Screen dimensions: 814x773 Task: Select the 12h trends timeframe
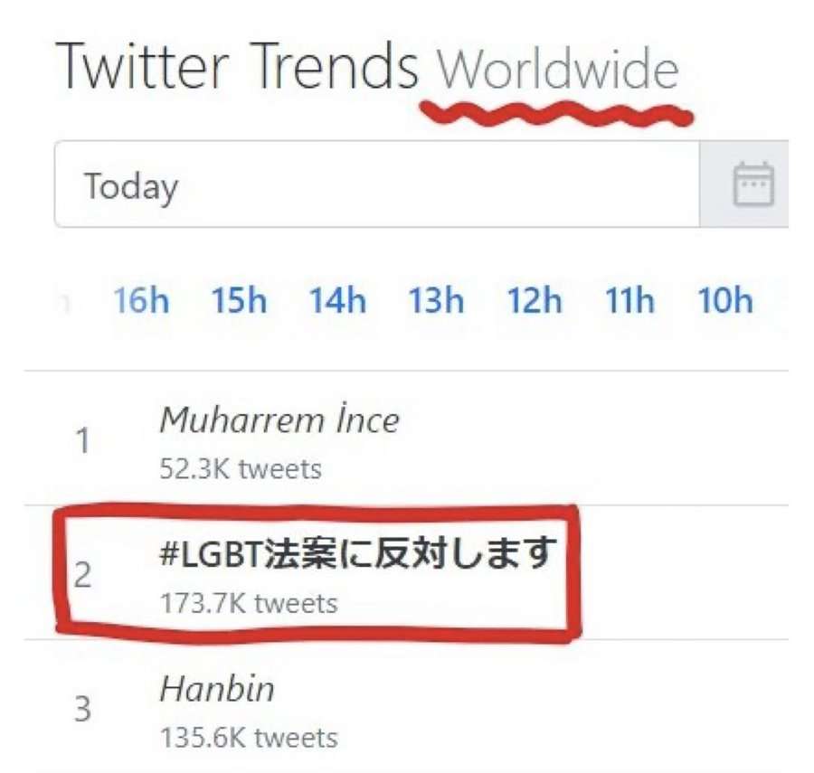pos(534,301)
